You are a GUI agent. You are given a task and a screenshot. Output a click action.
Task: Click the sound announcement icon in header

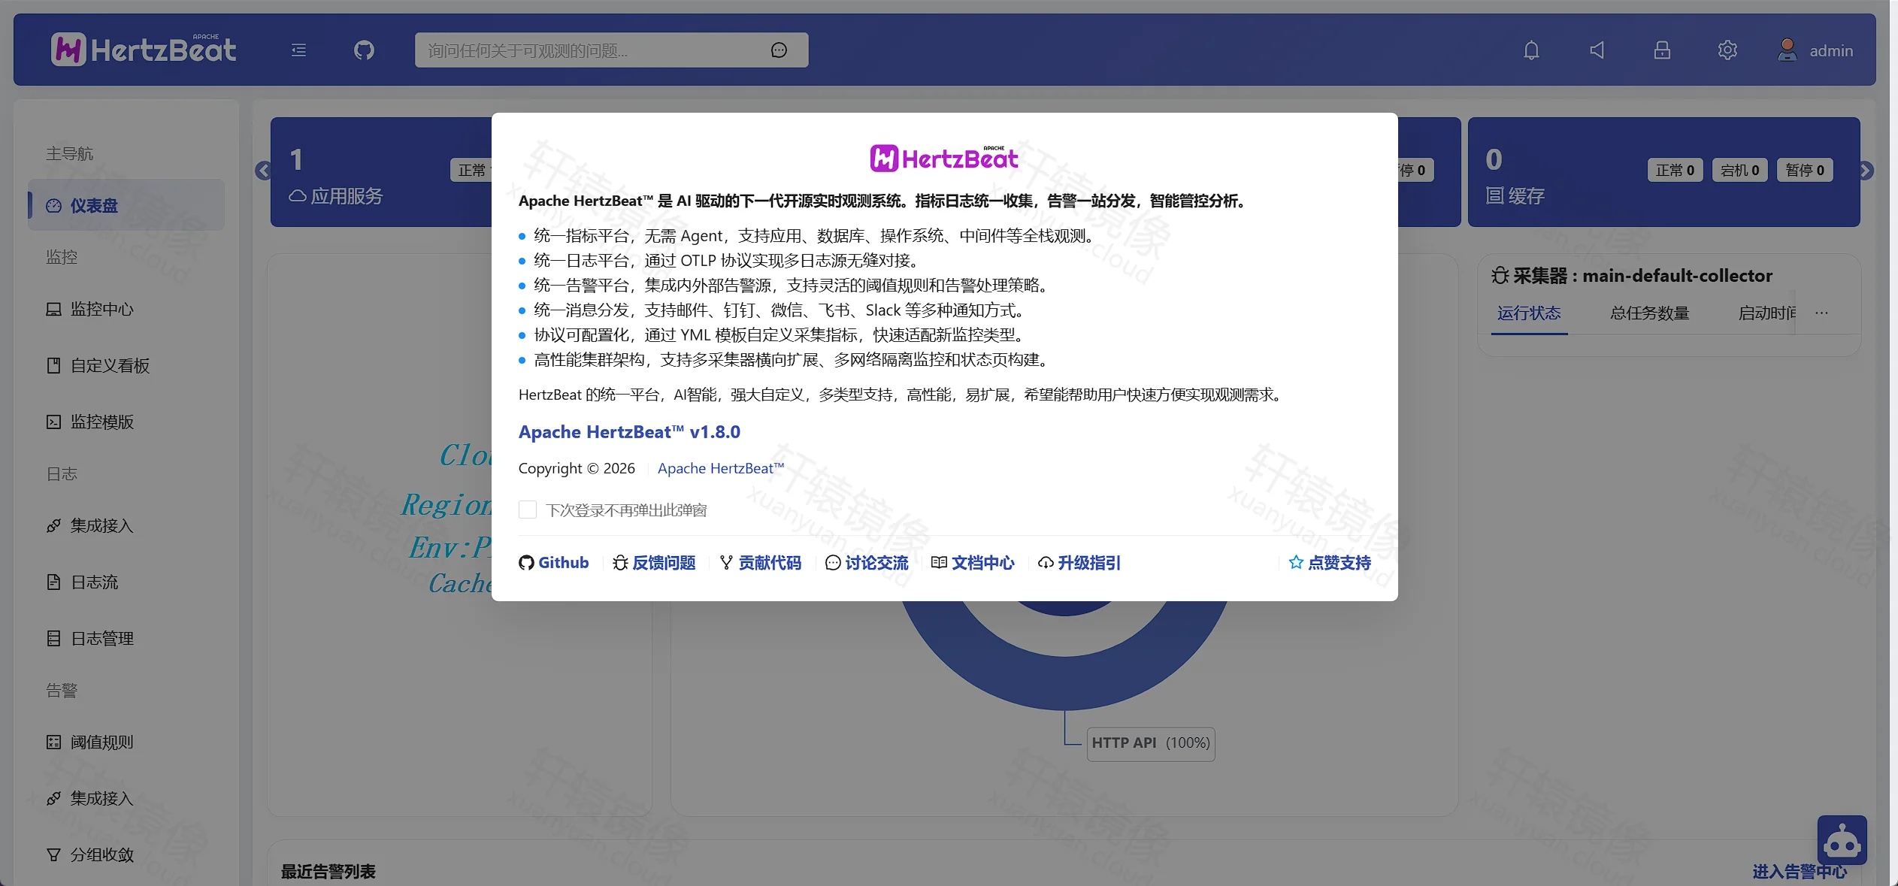coord(1597,50)
